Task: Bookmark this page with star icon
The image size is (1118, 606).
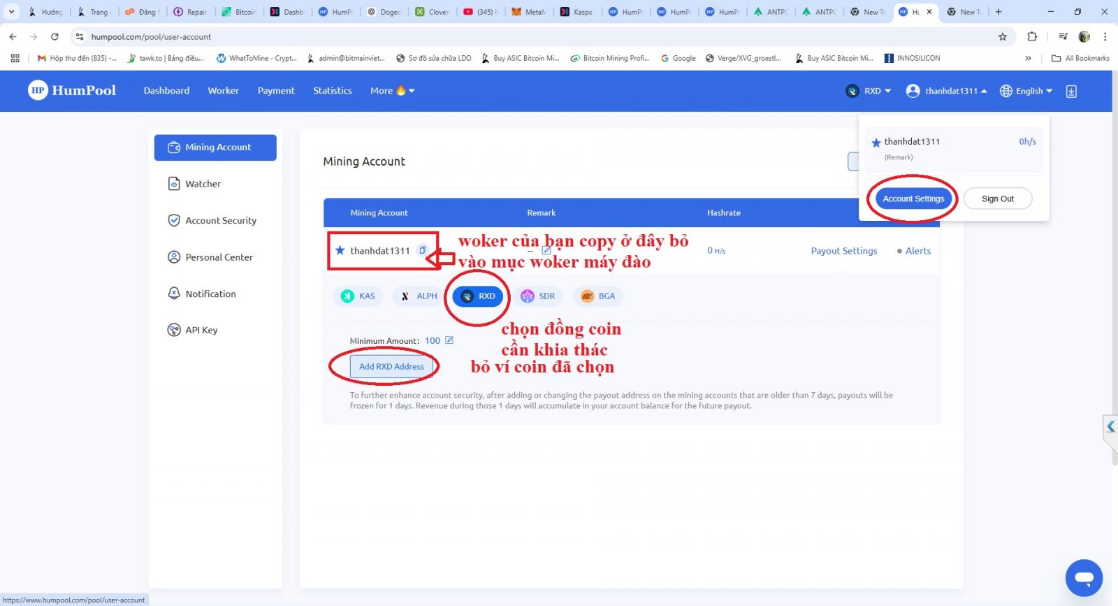Action: click(x=1003, y=36)
